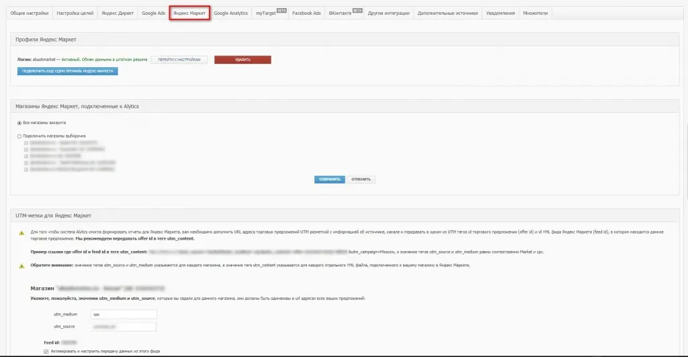Viewport: 688px width, 357px height.
Task: Switch to the myTarget tab
Action: pyautogui.click(x=270, y=13)
